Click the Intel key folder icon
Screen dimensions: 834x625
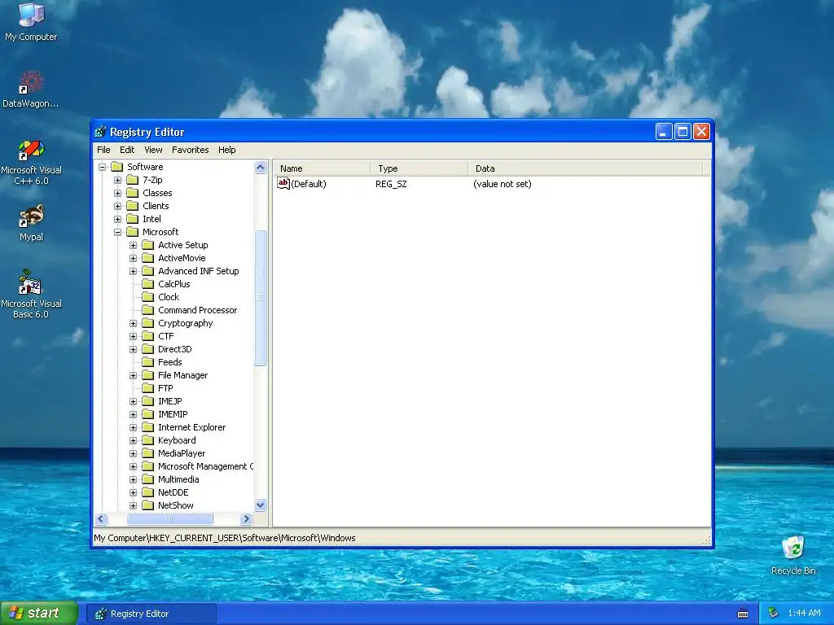(x=133, y=219)
